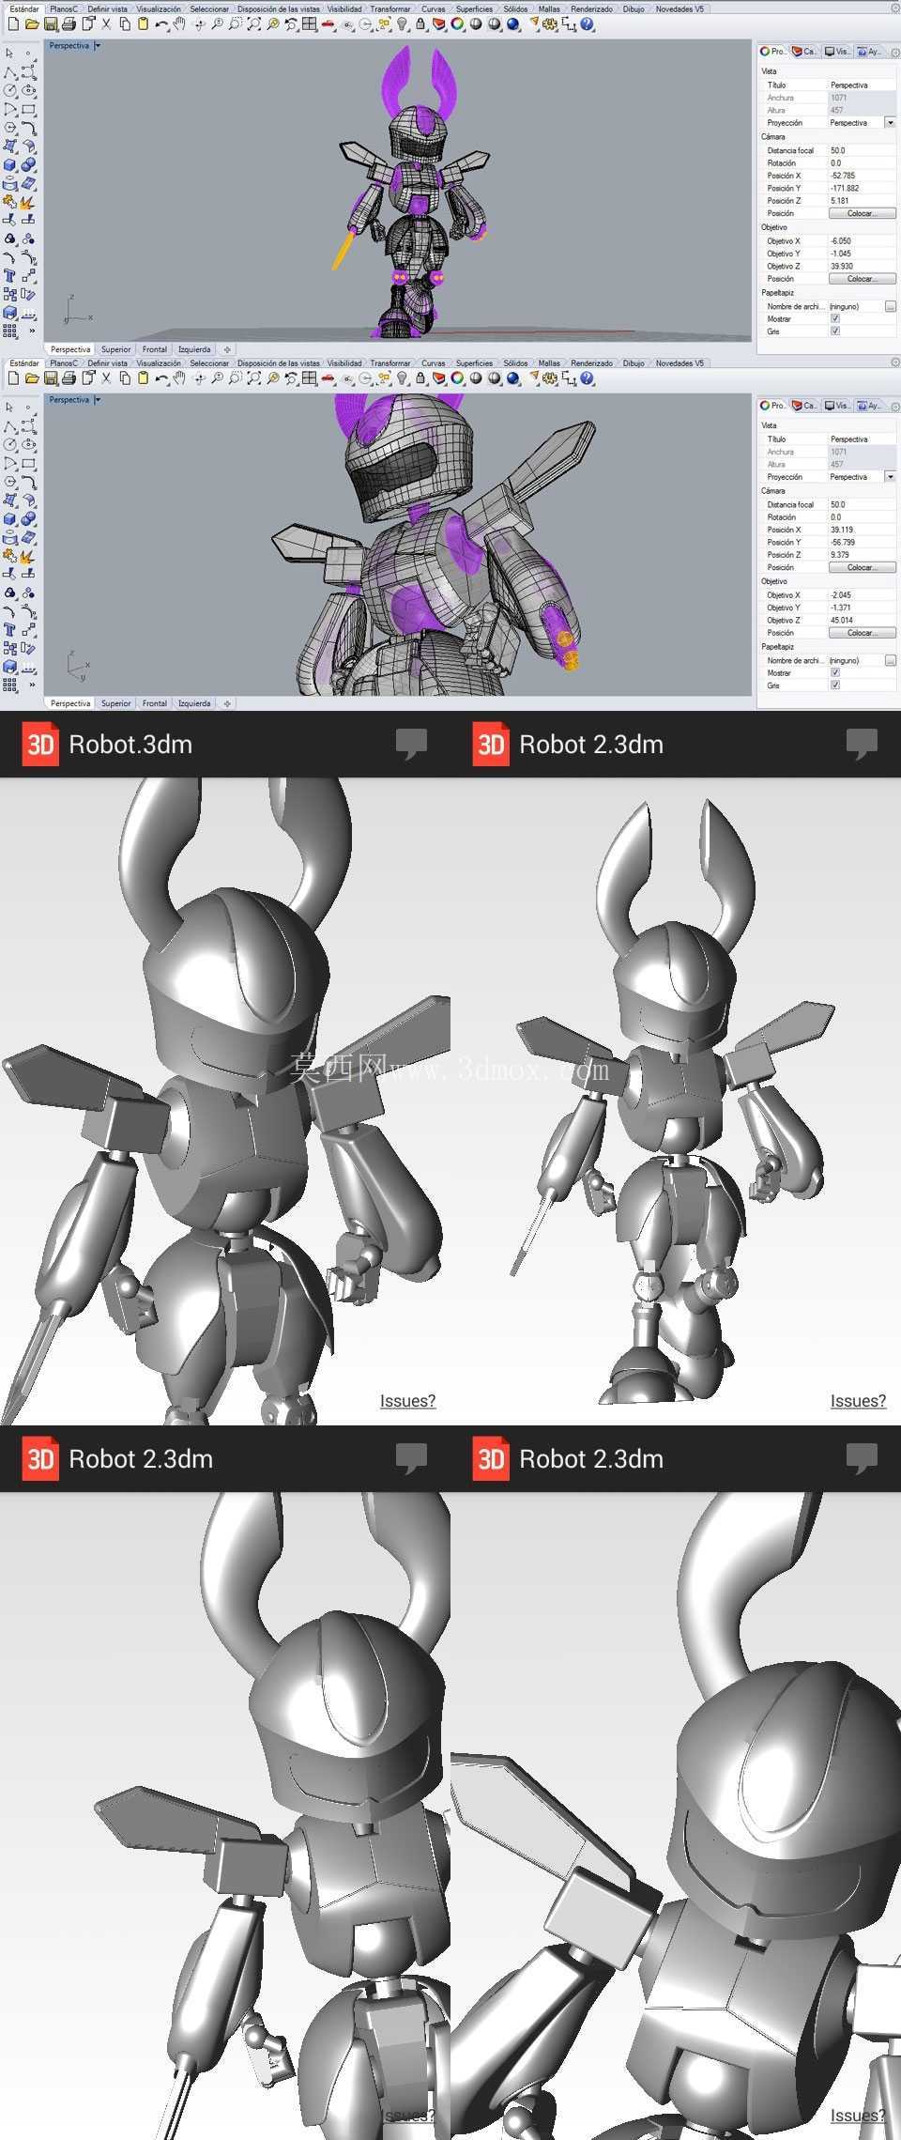The width and height of the screenshot is (901, 2140).
Task: Open Perspectiva viewport title menu in upper window
Action: tap(98, 45)
